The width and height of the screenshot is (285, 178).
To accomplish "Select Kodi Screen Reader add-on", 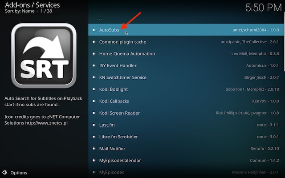I will [186, 113].
